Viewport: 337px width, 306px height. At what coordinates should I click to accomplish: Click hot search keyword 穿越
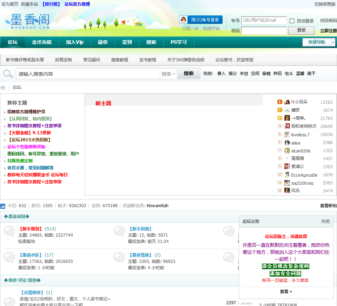tap(266, 74)
